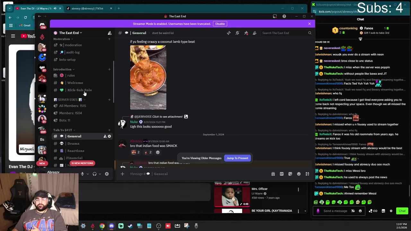Screen dimensions: 411x231
Task: Click the plus attach button in message bar
Action: tap(122, 174)
